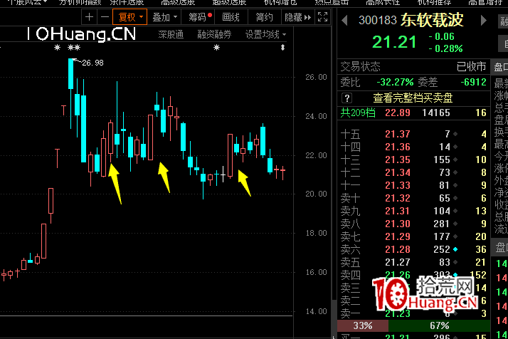Select the 十一 21.33 sell order row

tap(413, 185)
